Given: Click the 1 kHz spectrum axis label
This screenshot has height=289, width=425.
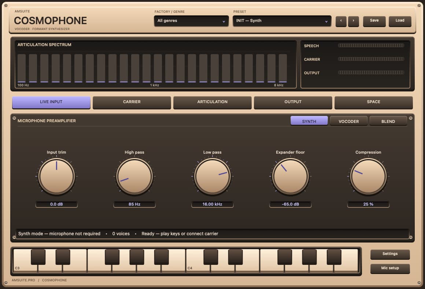Looking at the screenshot, I should click(x=155, y=85).
